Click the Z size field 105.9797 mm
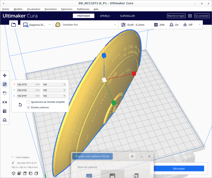Viewport: 212px width, 178px height. coord(29,96)
